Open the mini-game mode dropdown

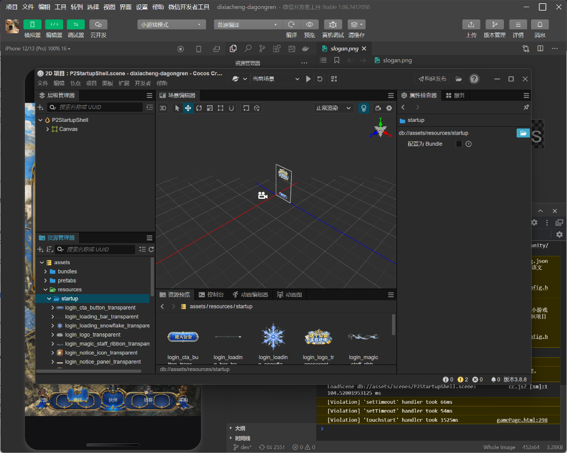pos(172,24)
